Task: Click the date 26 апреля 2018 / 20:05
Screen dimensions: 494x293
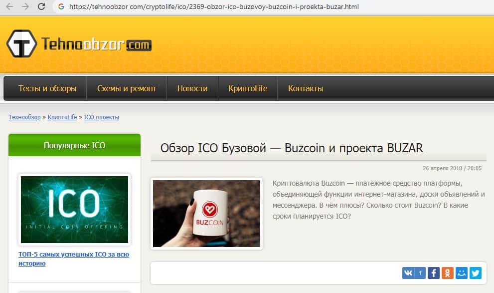Action: [452, 168]
